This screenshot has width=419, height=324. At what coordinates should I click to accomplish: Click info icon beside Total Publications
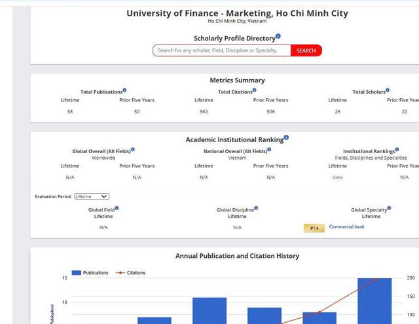click(x=124, y=90)
